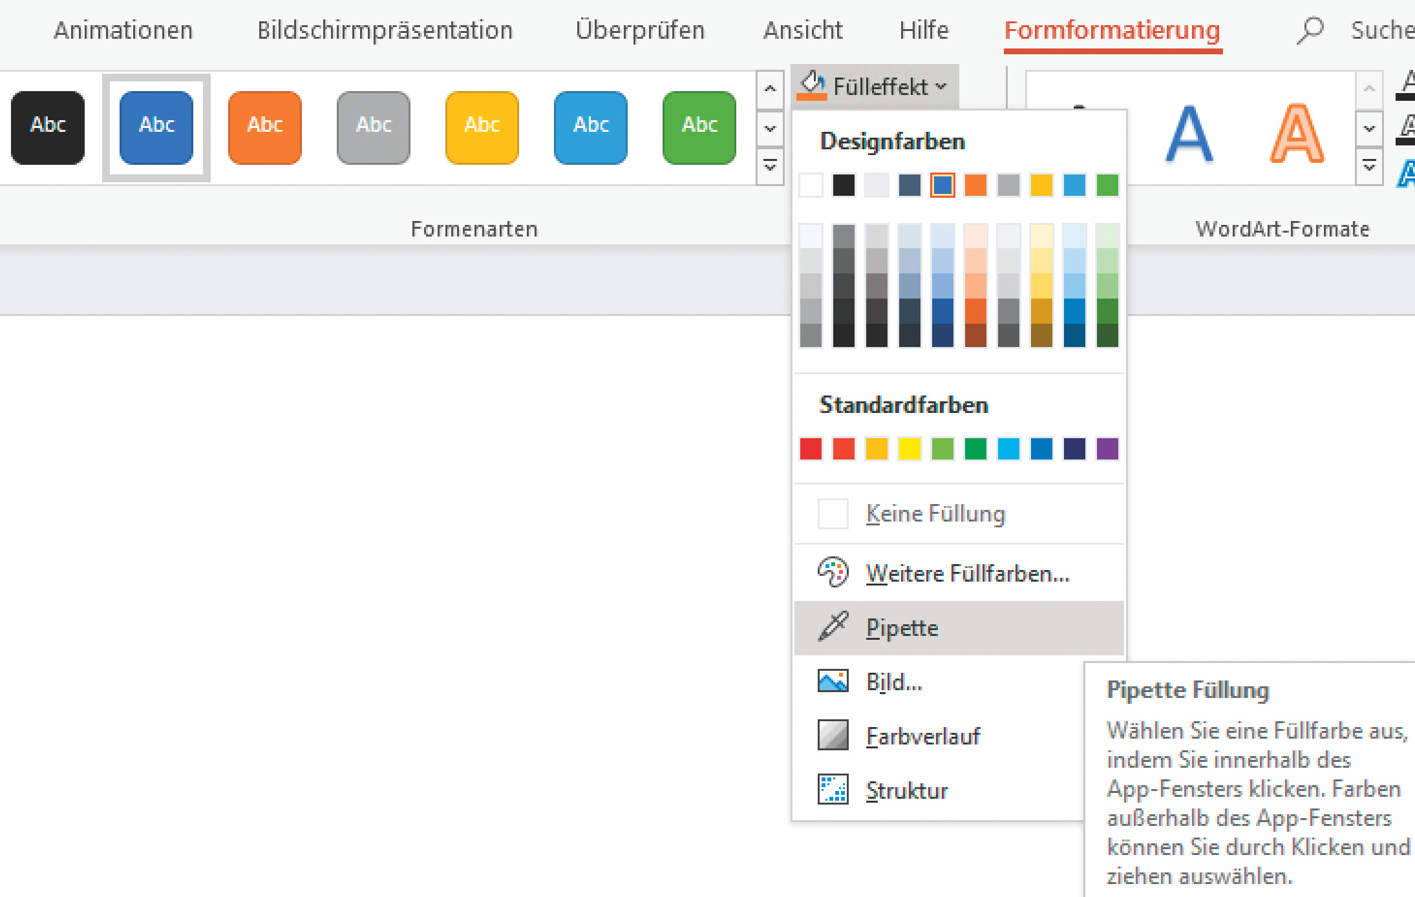Click the search magnifier icon
Viewport: 1415px width, 897px height.
click(1310, 30)
